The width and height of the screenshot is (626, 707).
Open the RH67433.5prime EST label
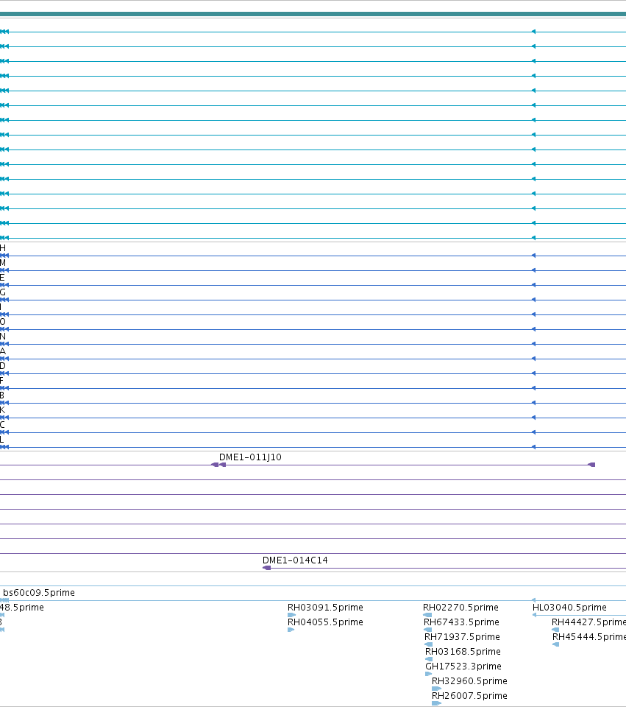[x=462, y=622]
